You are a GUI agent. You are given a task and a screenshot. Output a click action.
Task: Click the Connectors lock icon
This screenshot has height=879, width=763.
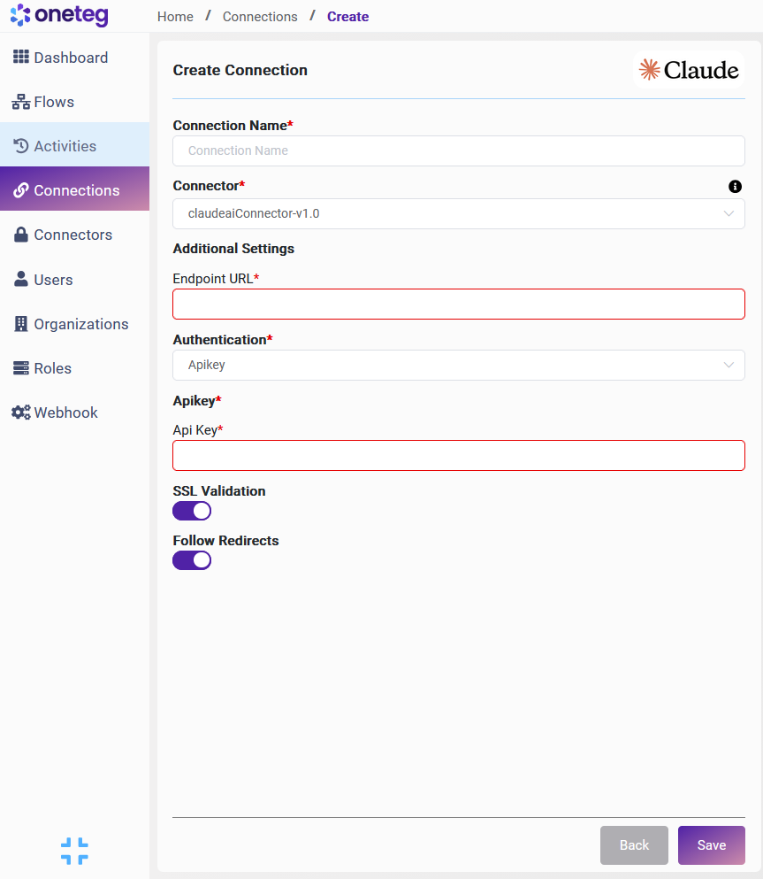tap(21, 235)
